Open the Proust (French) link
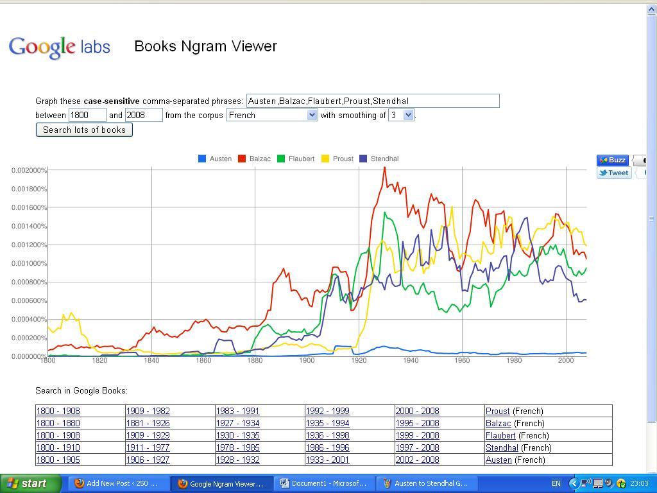The height and width of the screenshot is (493, 657). tap(498, 411)
